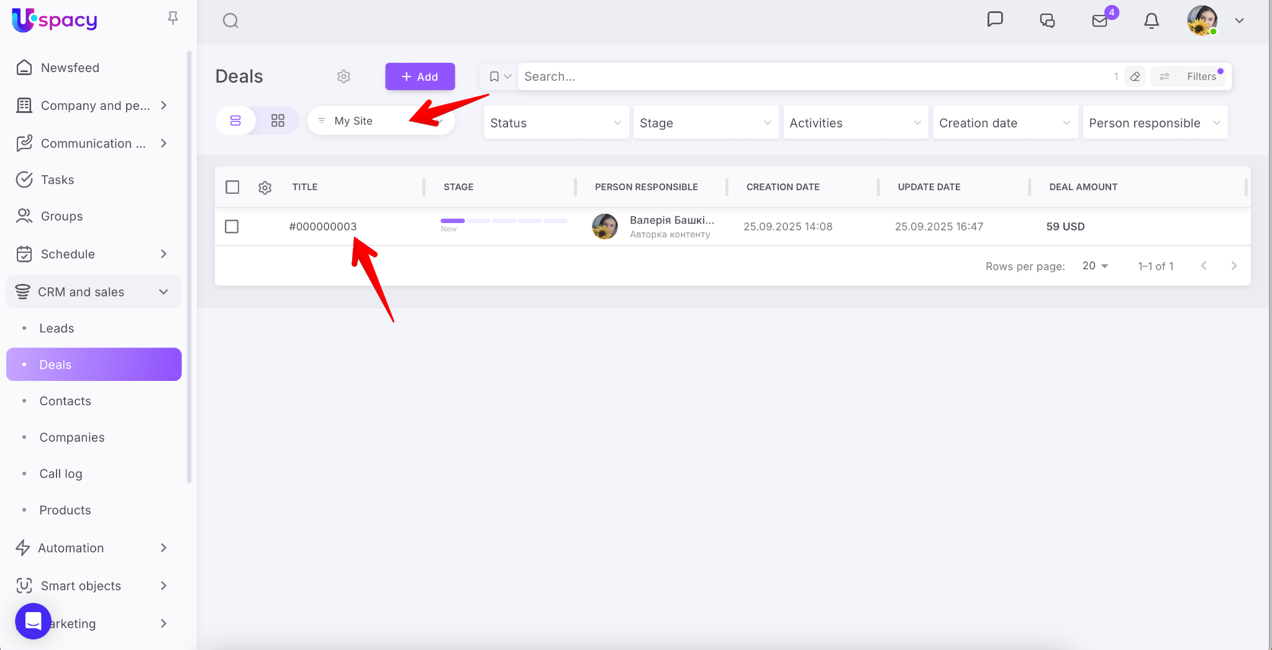Open deal #000000003 title link
The width and height of the screenshot is (1272, 650).
click(x=323, y=226)
